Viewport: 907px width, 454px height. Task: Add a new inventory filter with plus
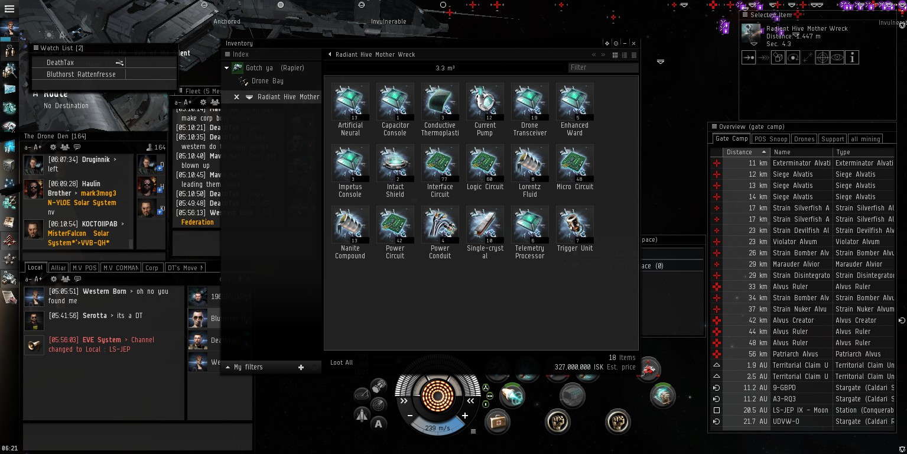point(301,367)
